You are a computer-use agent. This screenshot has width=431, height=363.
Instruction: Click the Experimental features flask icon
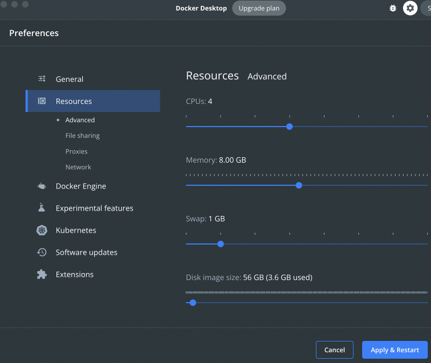pos(41,207)
